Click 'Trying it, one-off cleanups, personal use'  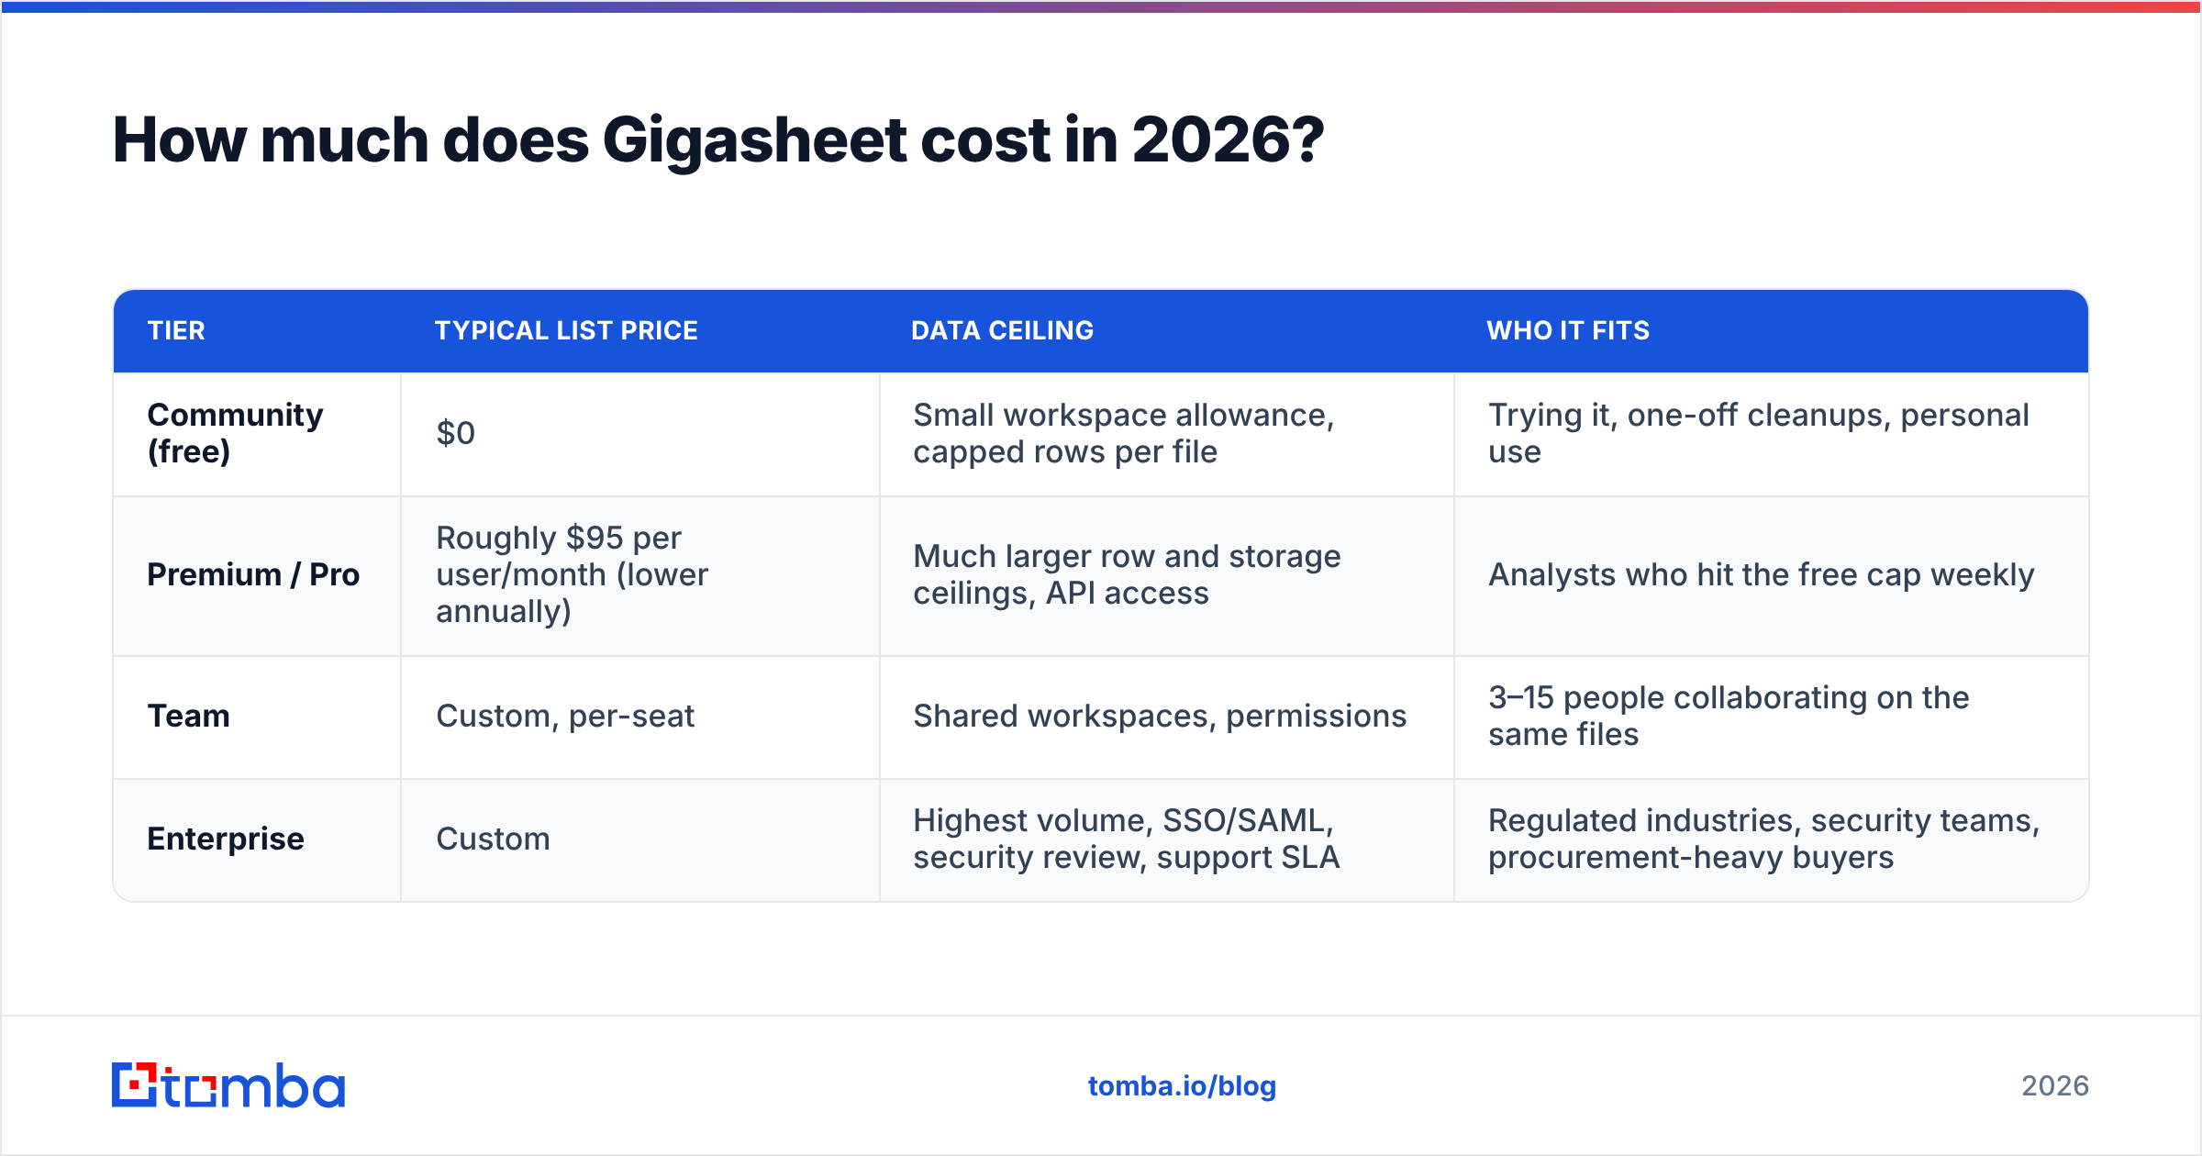(1772, 434)
